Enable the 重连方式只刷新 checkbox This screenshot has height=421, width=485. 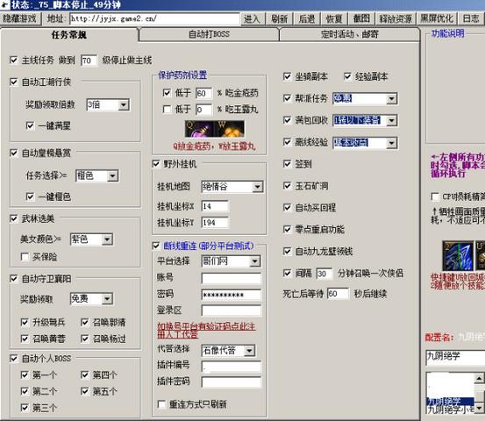pos(161,404)
